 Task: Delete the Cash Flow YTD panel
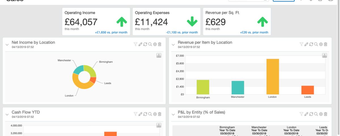pyautogui.click(x=160, y=114)
